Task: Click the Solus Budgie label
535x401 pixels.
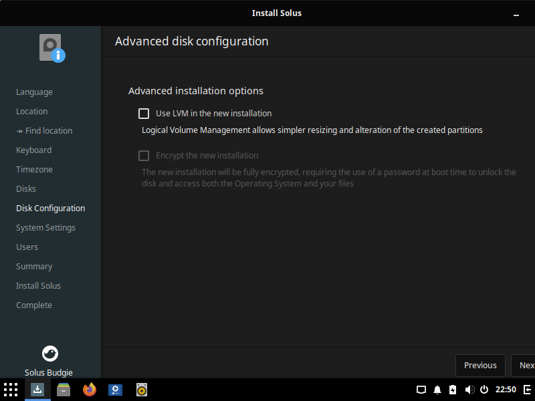Action: [48, 373]
